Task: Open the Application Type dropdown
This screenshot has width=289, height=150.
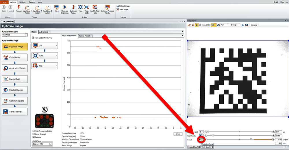Action: point(26,35)
